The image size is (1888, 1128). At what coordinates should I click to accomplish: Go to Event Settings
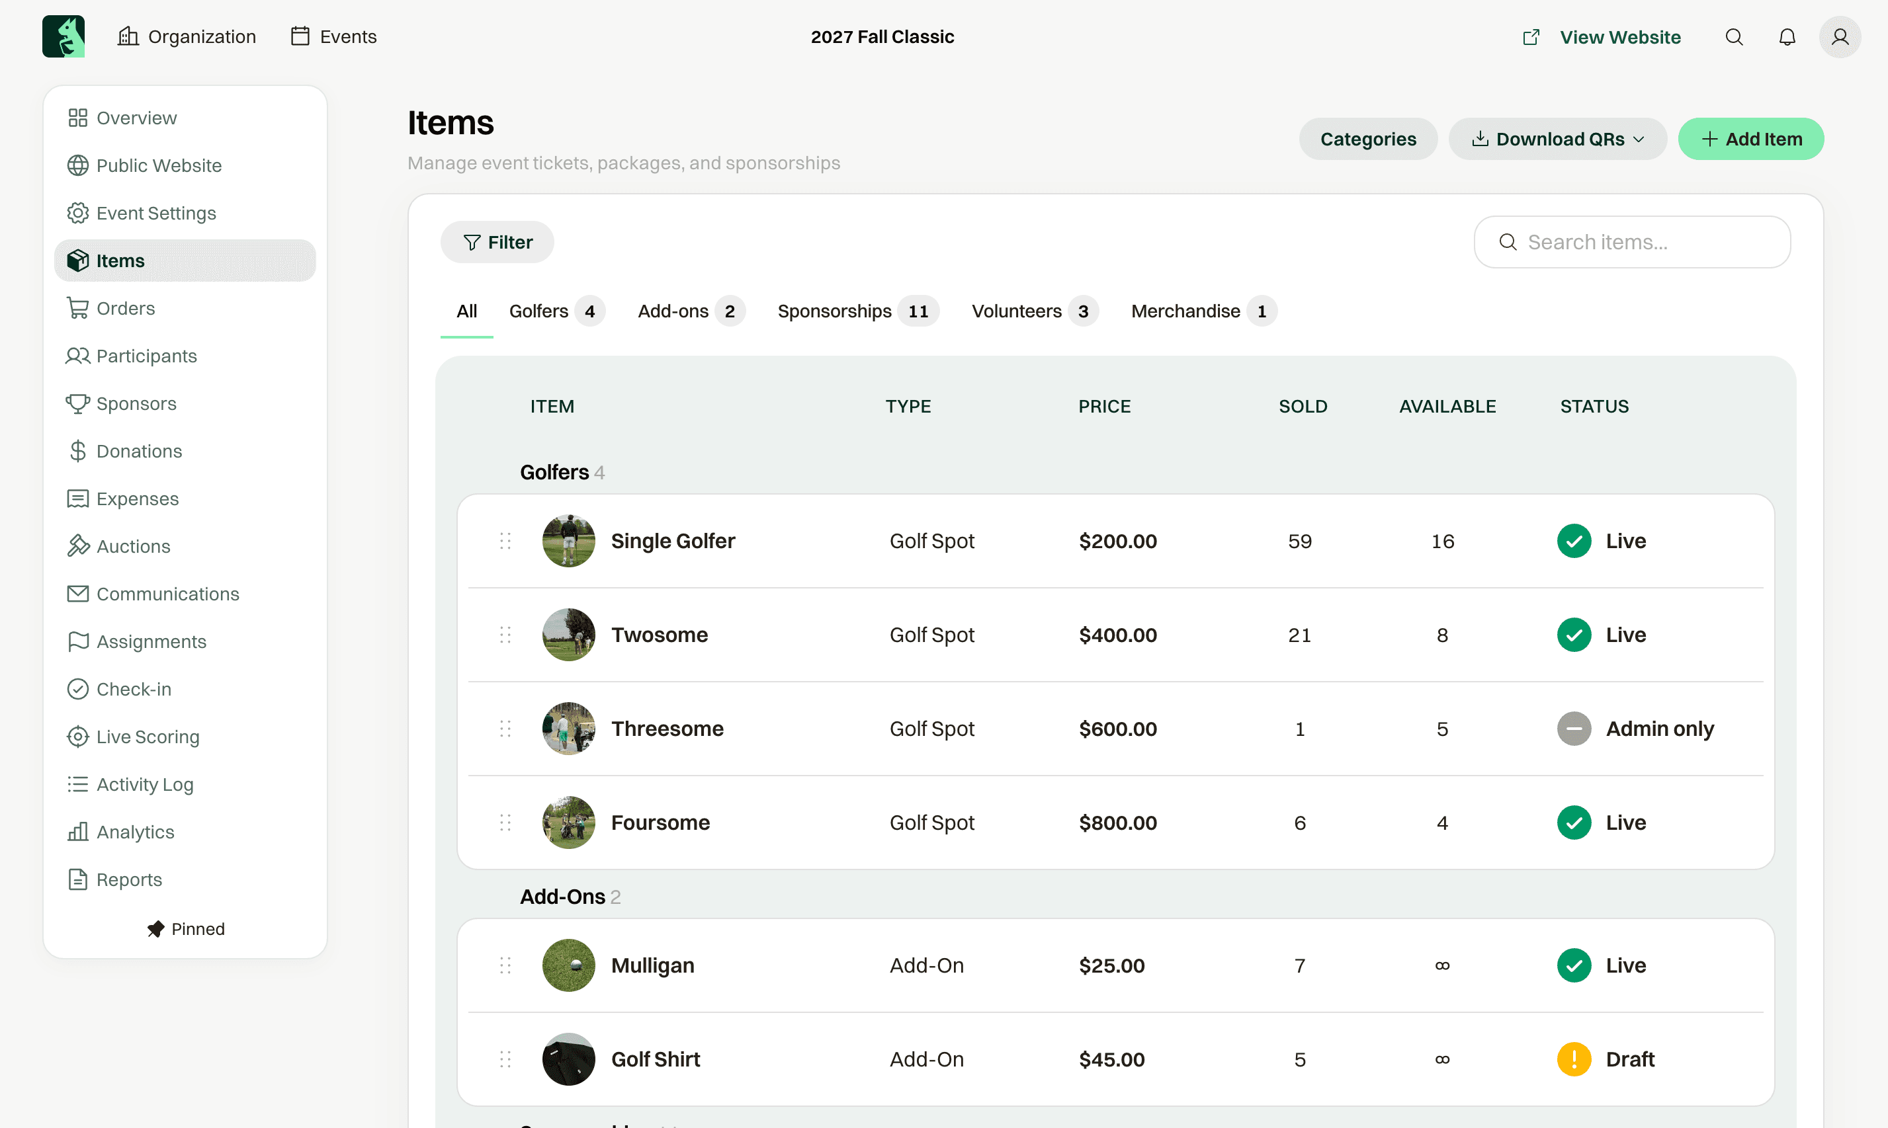[x=185, y=213]
